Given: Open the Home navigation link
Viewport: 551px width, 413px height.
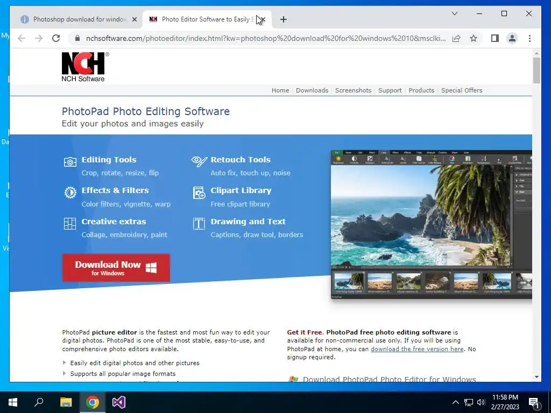Looking at the screenshot, I should pos(280,90).
